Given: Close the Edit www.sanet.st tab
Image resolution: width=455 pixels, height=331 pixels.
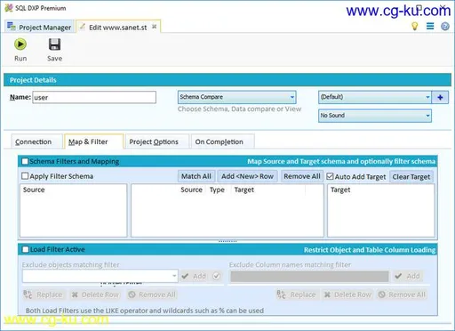Looking at the screenshot, I should click(155, 27).
